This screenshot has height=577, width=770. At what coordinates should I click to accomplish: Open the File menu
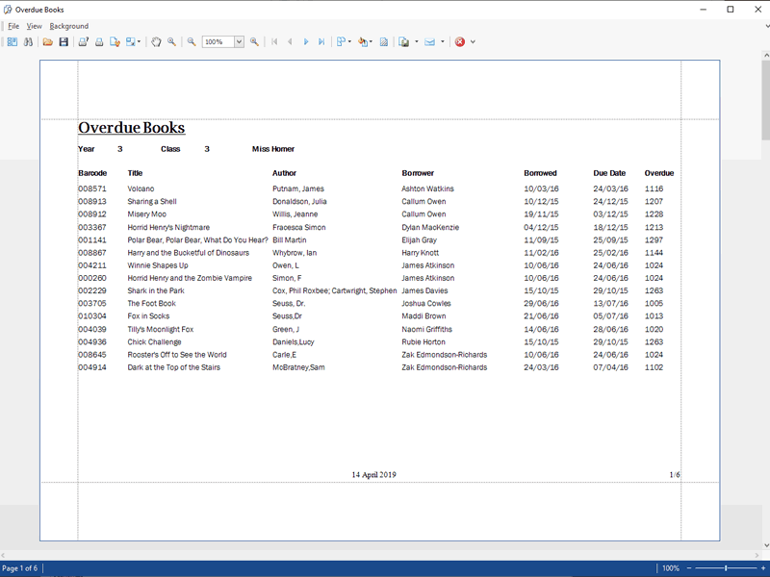tap(13, 26)
